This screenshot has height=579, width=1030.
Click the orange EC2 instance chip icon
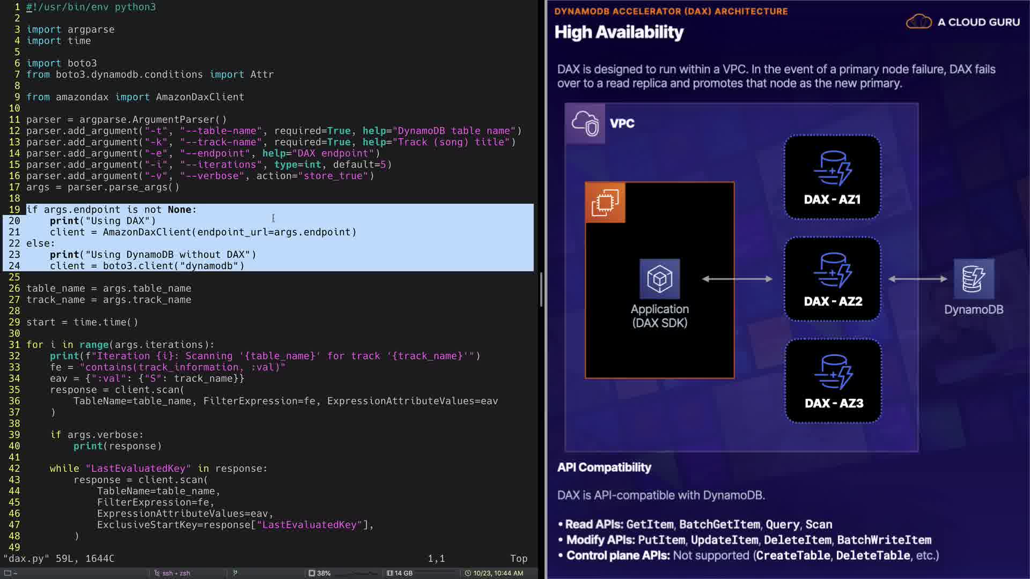pos(605,203)
